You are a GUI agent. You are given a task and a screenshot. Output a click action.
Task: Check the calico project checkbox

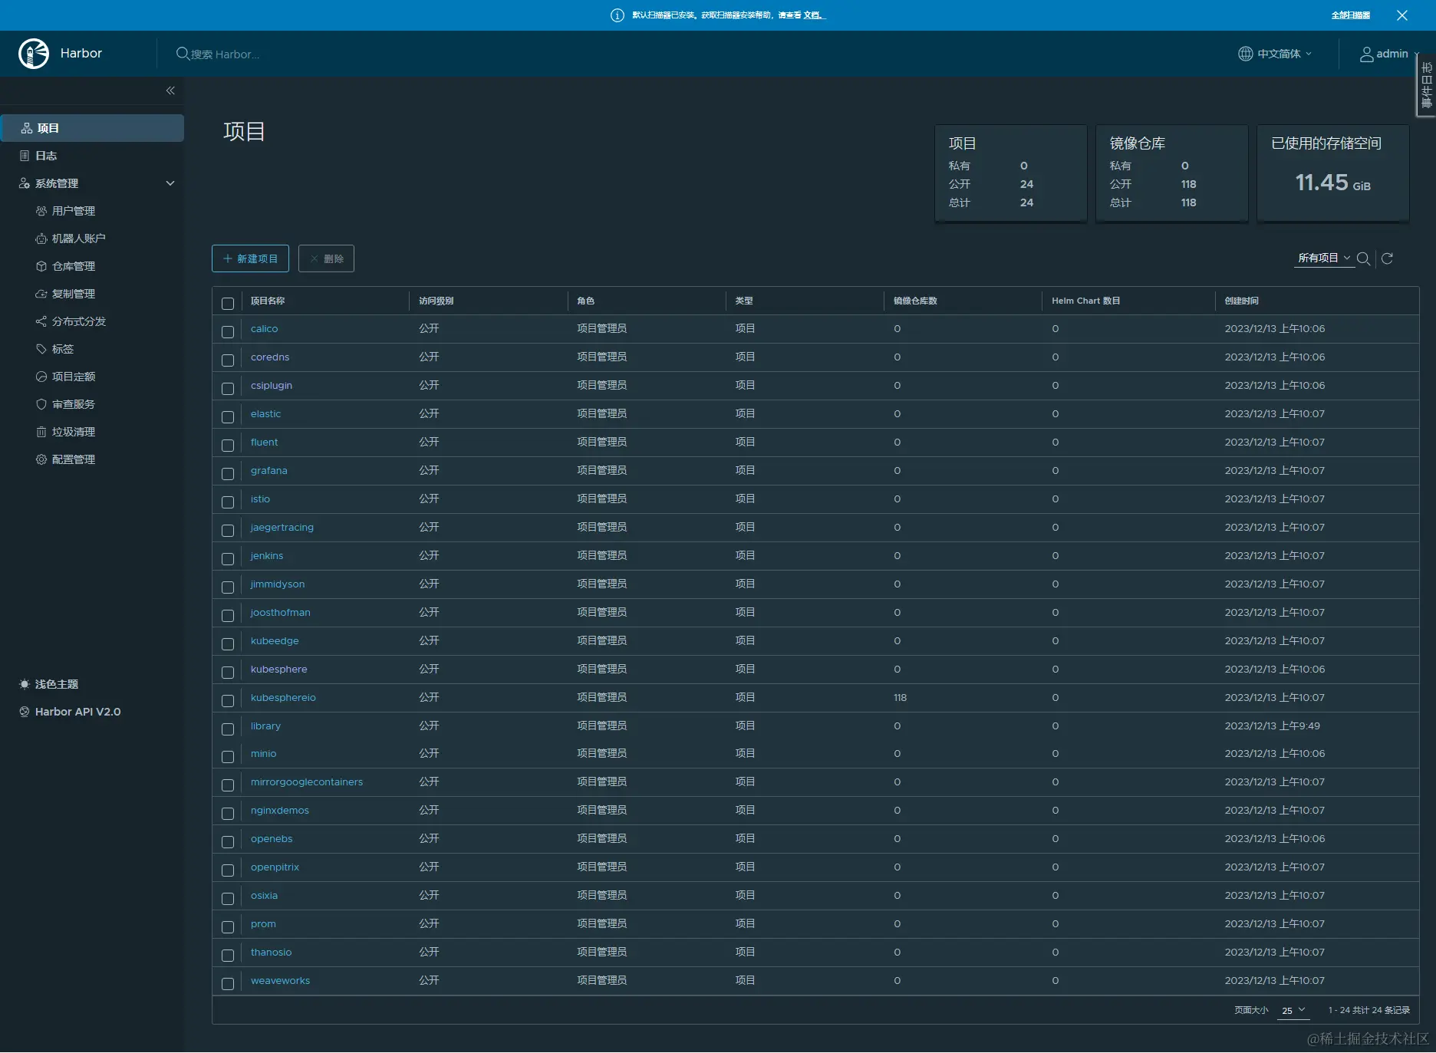pyautogui.click(x=228, y=331)
